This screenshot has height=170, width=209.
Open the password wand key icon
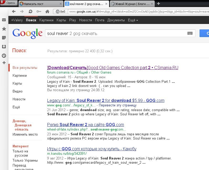39,12
